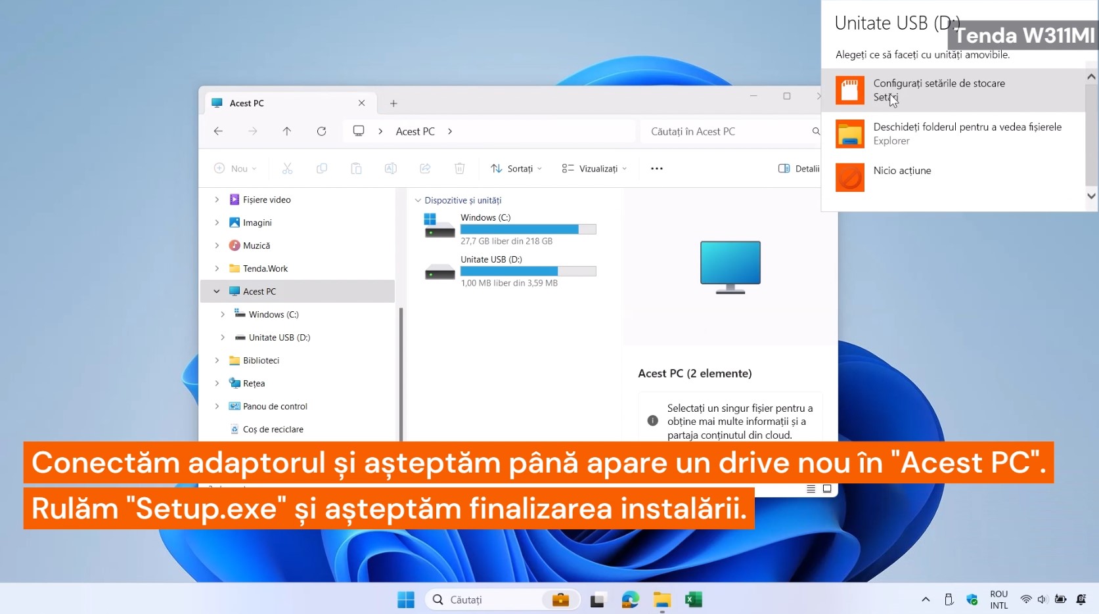Click the navigation pane vertical scrollbar
1099x614 pixels.
[x=401, y=374]
